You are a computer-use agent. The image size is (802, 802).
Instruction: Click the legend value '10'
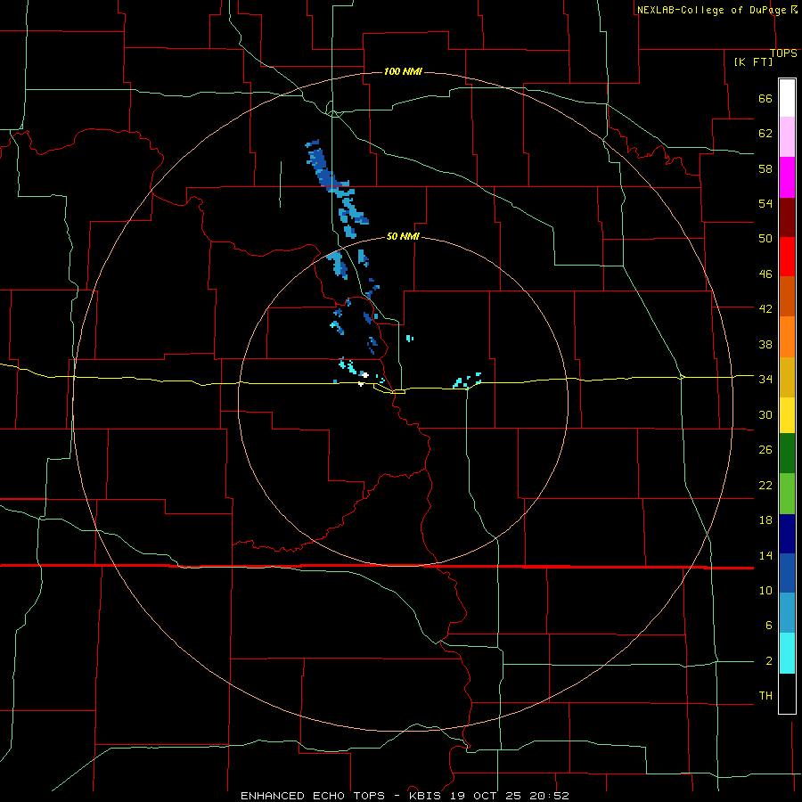coord(765,591)
